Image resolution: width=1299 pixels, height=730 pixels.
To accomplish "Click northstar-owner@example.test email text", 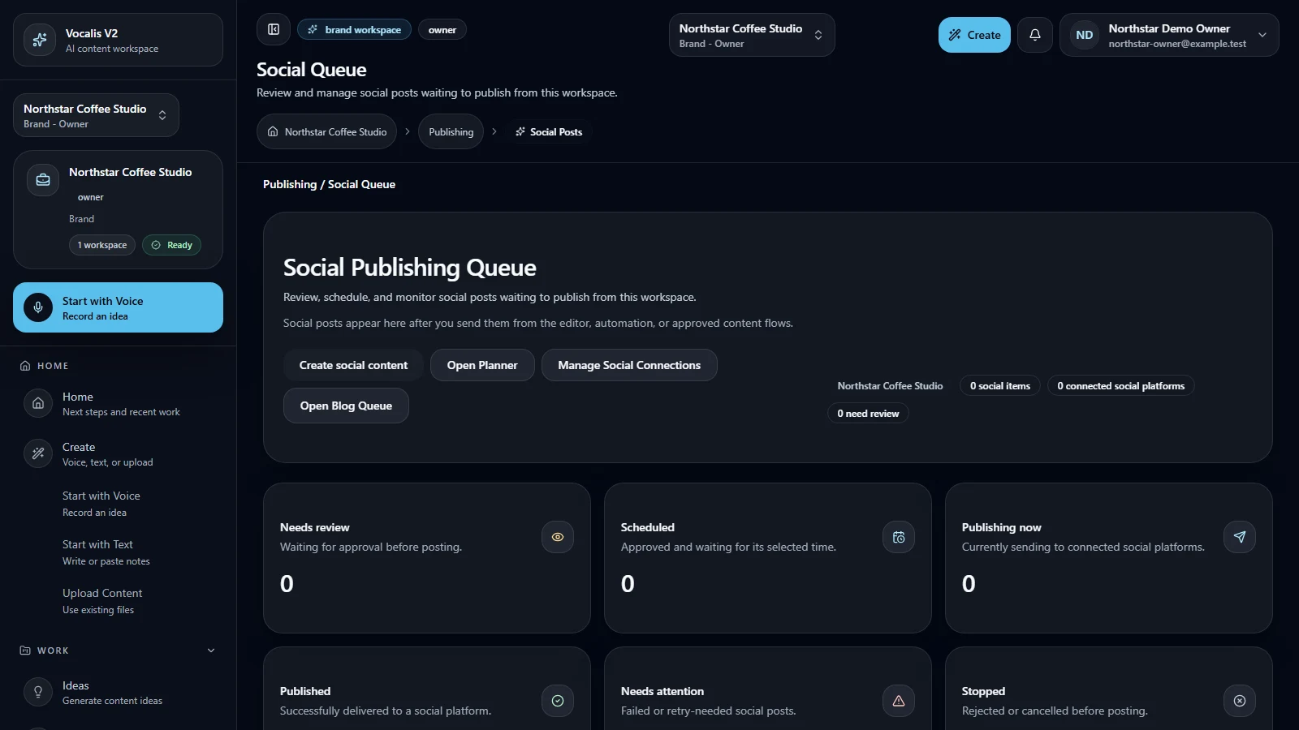I will tap(1177, 44).
